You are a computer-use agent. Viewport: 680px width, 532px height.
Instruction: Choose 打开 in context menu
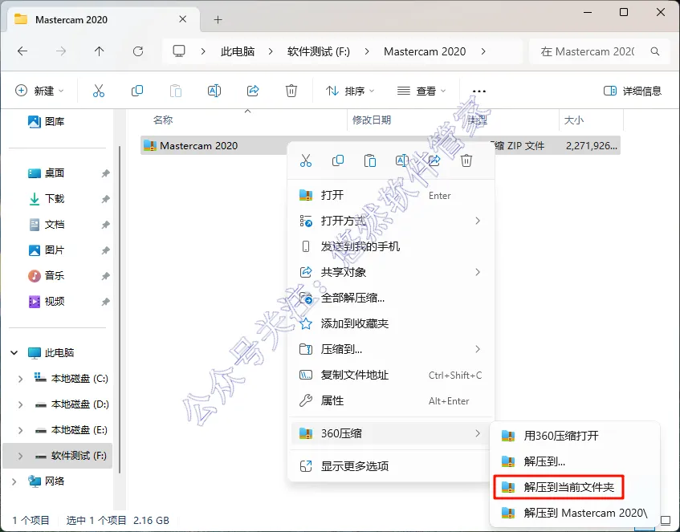(x=391, y=195)
